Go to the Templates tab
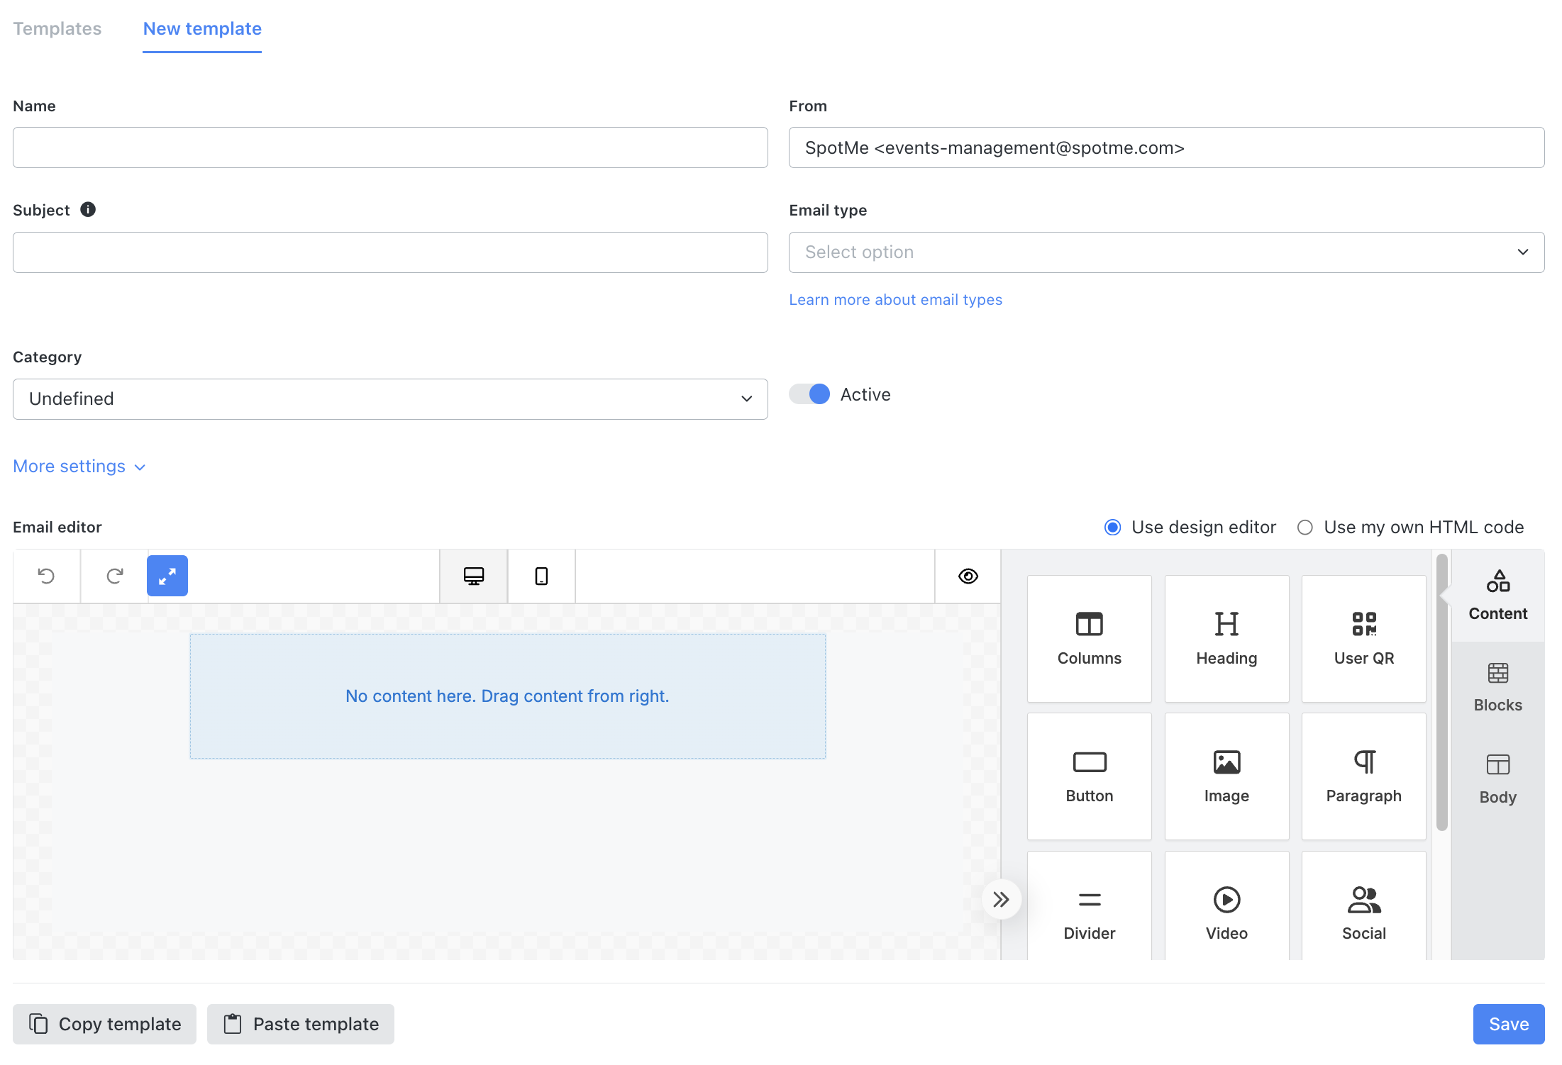Image resolution: width=1562 pixels, height=1065 pixels. pyautogui.click(x=57, y=28)
